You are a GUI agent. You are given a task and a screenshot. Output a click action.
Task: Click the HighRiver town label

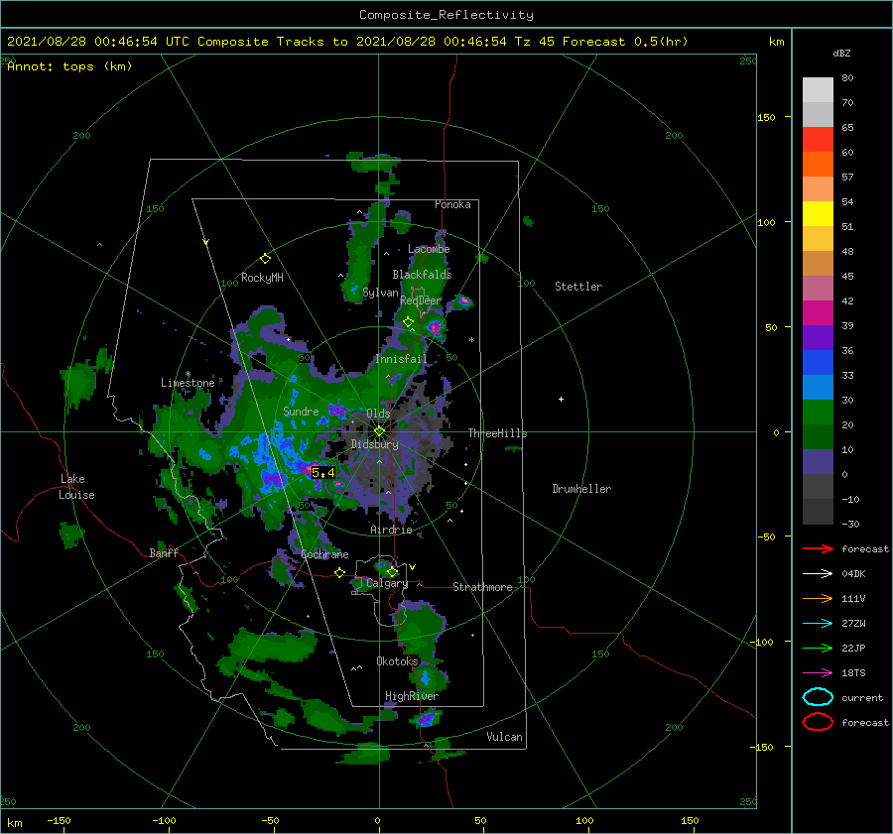(411, 696)
